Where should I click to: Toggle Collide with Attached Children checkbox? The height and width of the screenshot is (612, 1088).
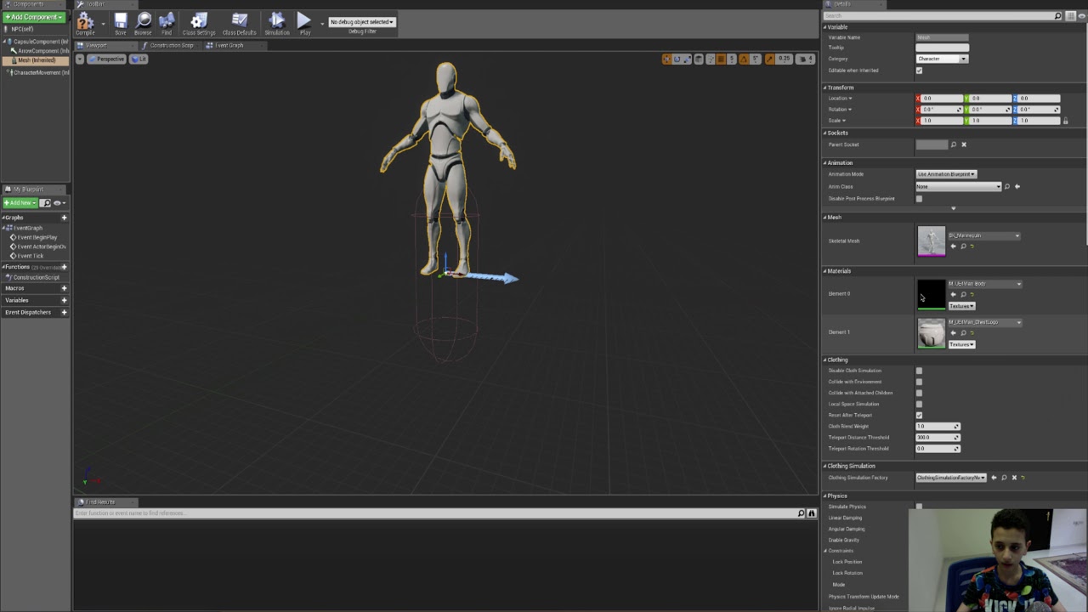coord(919,393)
